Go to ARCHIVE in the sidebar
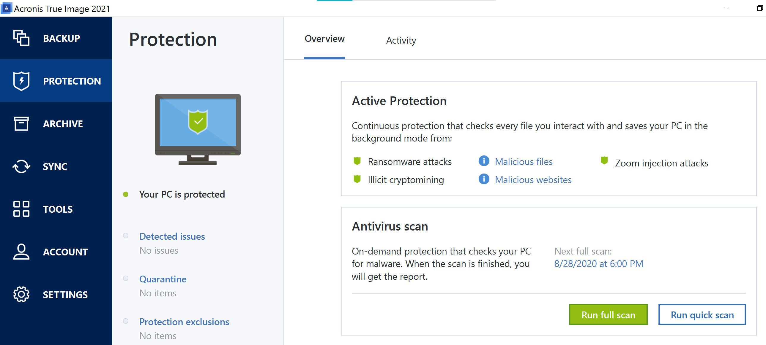The width and height of the screenshot is (766, 345). point(63,124)
